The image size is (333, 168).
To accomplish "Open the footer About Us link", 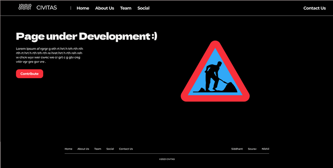I will [x=83, y=149].
